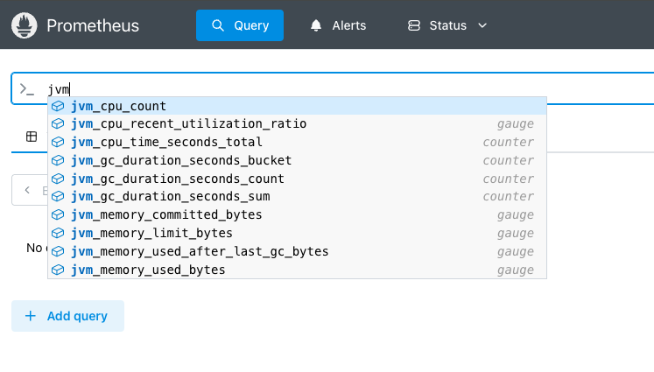654x372 pixels.
Task: Click the prompt icon in query field
Action: click(26, 88)
